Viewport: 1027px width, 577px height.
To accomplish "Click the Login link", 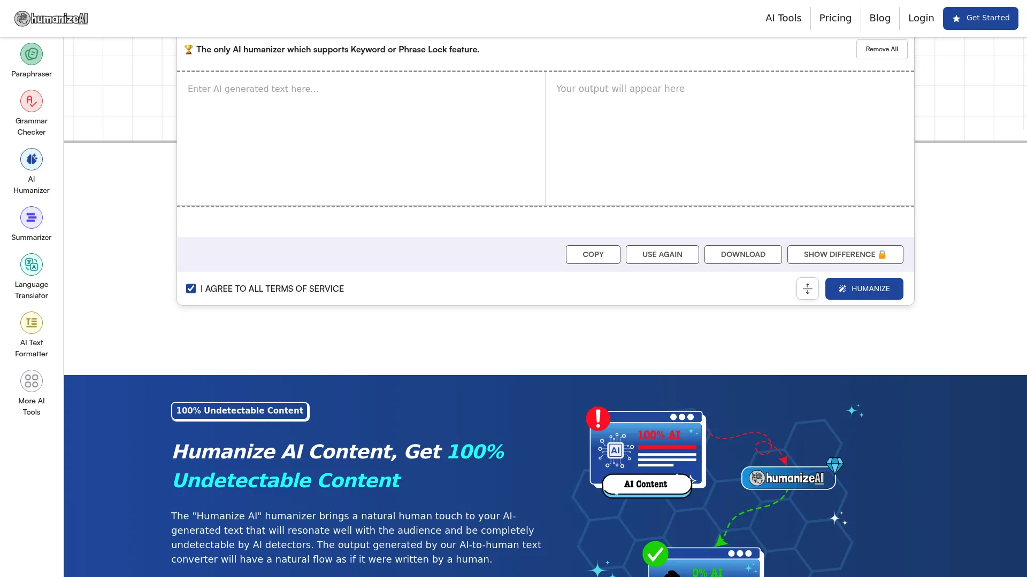I will coord(921,18).
